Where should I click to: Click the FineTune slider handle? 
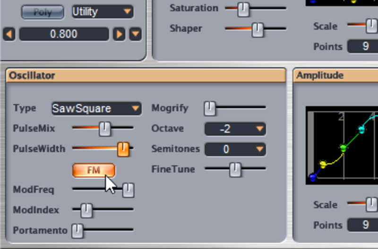pos(235,170)
